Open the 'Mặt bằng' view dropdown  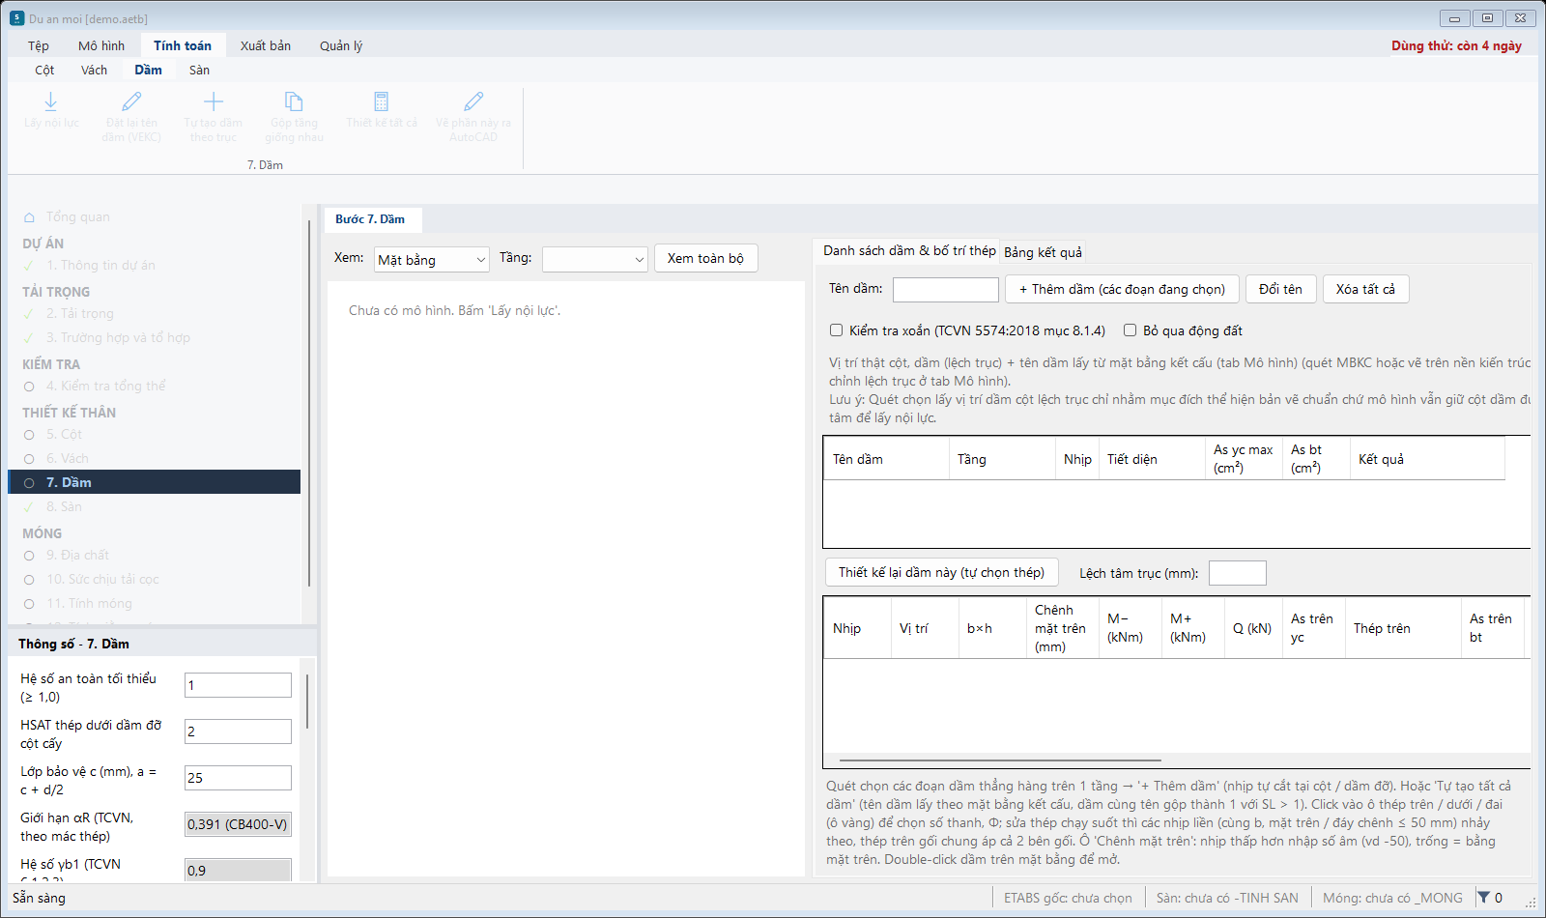[432, 259]
